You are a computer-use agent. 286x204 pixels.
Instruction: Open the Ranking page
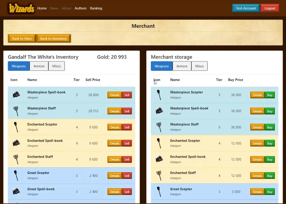[x=96, y=8]
